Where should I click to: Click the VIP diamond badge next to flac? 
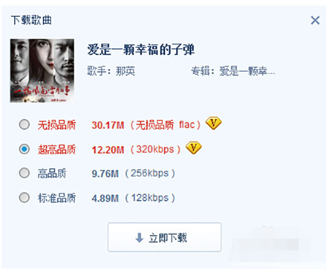tap(213, 124)
